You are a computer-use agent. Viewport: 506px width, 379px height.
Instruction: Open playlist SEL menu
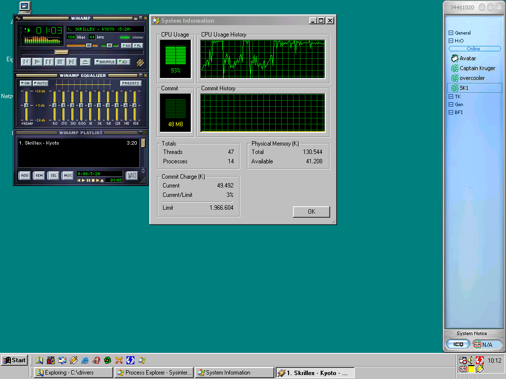(x=53, y=175)
